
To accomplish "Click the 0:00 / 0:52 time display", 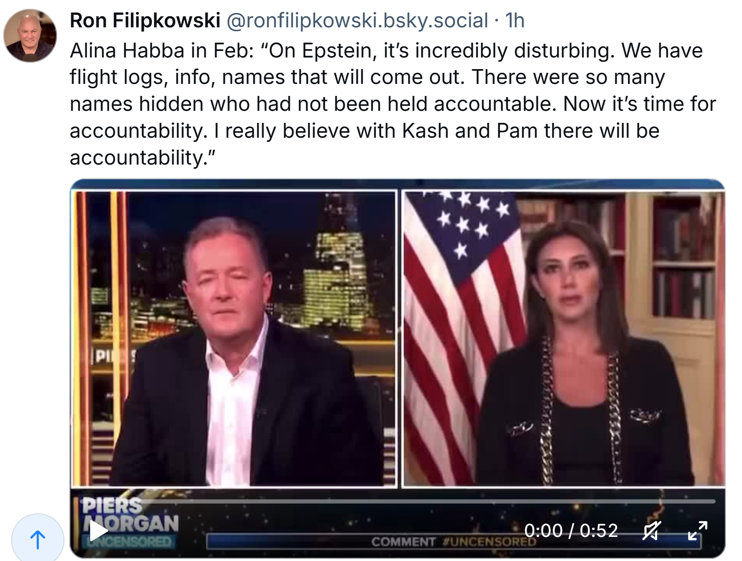I will coord(571,531).
